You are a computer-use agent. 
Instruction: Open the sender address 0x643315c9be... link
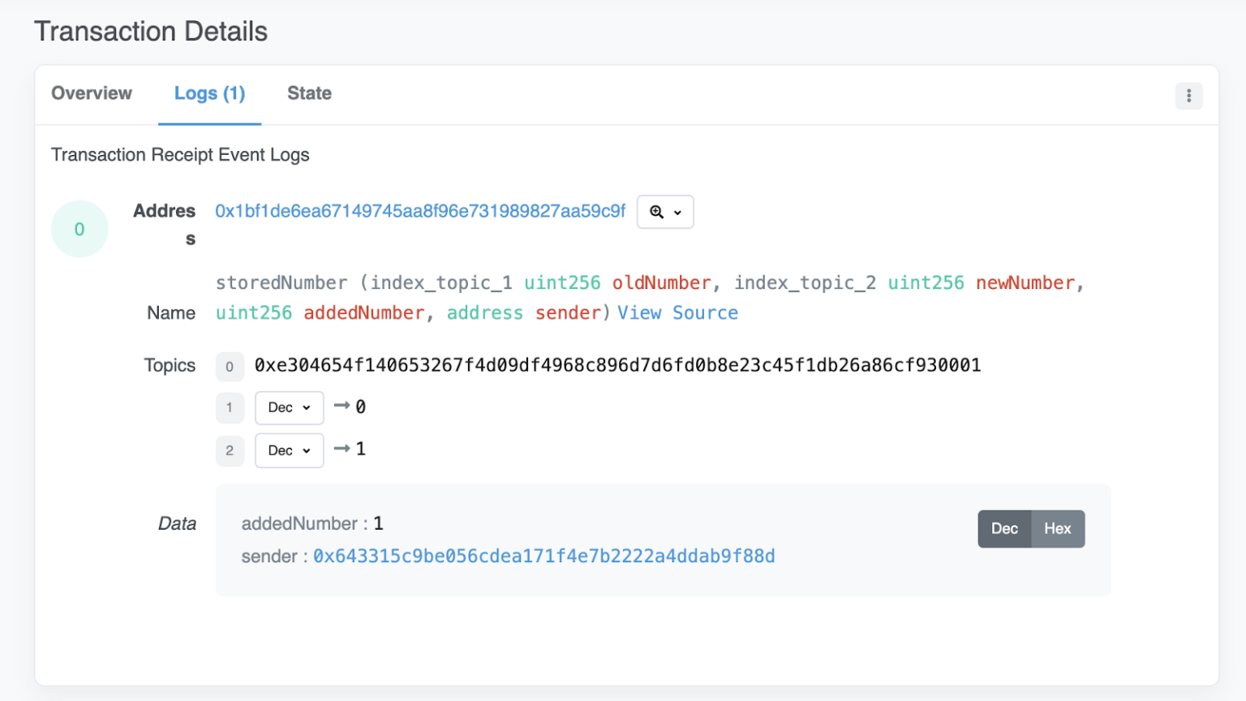point(544,557)
